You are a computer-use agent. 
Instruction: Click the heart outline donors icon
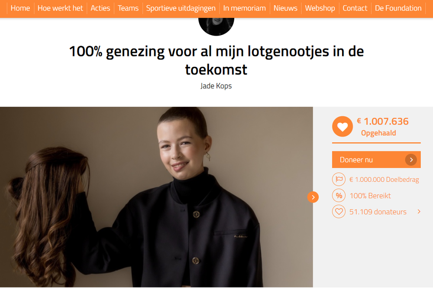click(x=339, y=212)
